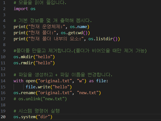
Task: Click 'print' on line 7
Action: tap(20, 39)
